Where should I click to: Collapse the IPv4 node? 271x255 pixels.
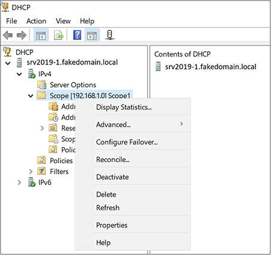tap(19, 74)
